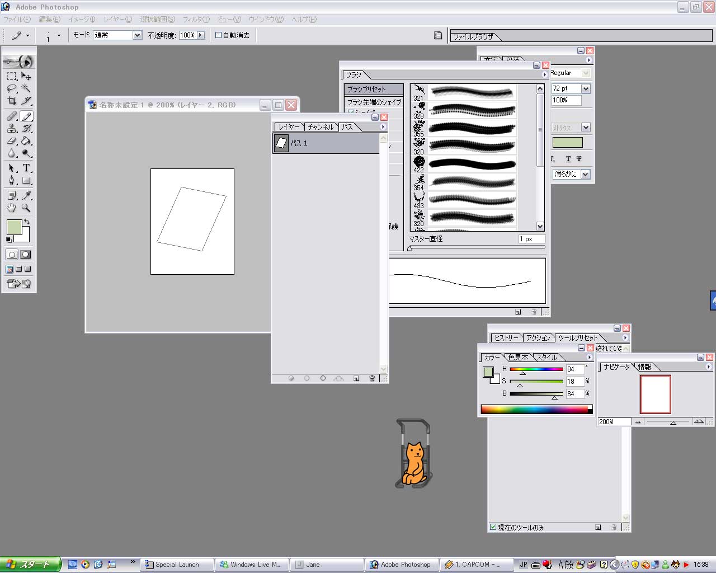Open the ファイルブラウザ palette well tab

point(473,36)
